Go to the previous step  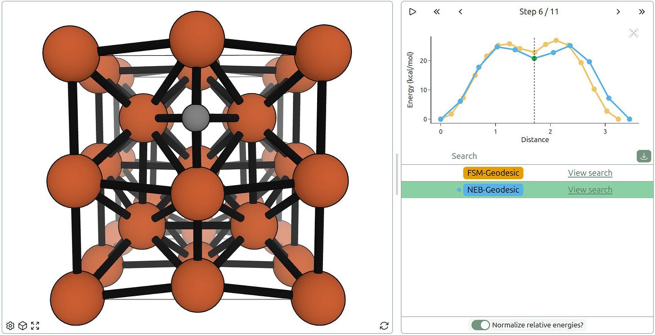[460, 12]
